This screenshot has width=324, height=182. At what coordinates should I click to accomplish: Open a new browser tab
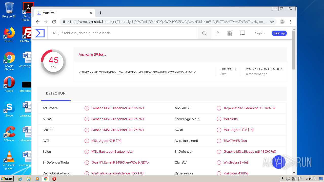pos(100,13)
